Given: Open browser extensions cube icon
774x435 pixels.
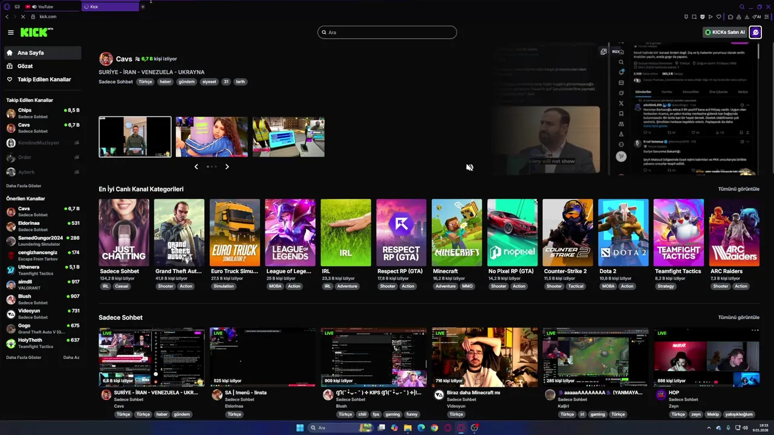Looking at the screenshot, I should [x=730, y=17].
